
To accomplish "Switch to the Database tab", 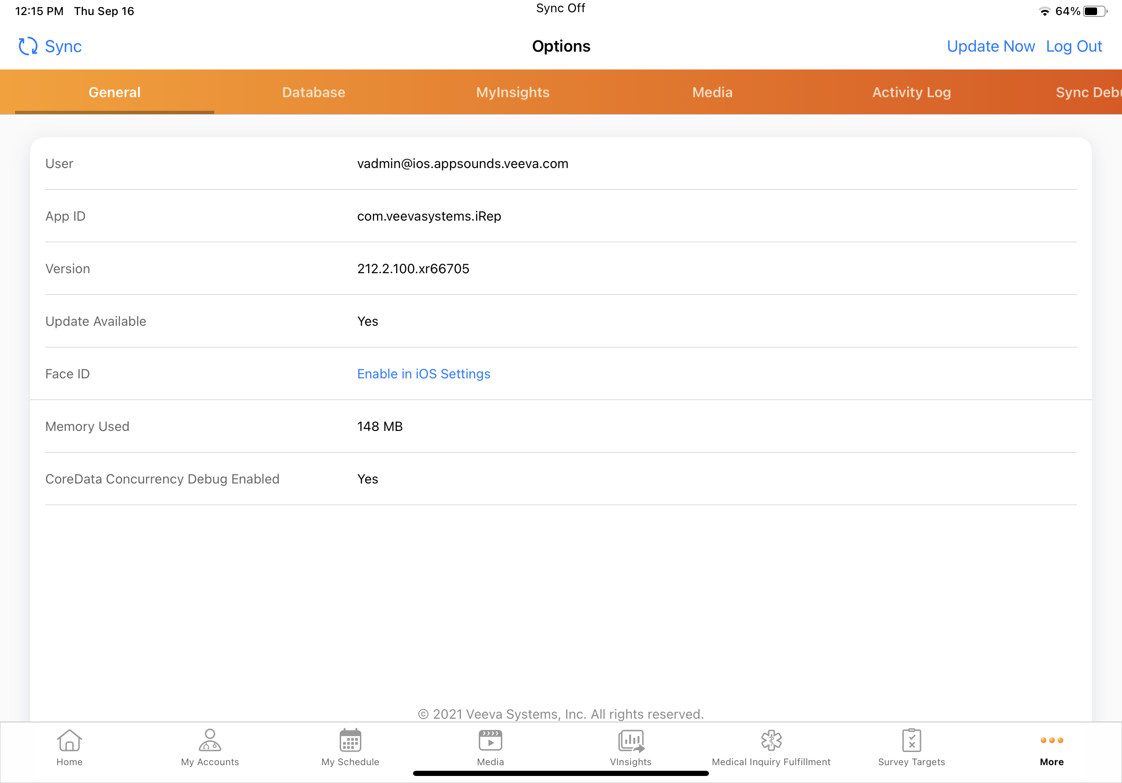I will tap(313, 92).
